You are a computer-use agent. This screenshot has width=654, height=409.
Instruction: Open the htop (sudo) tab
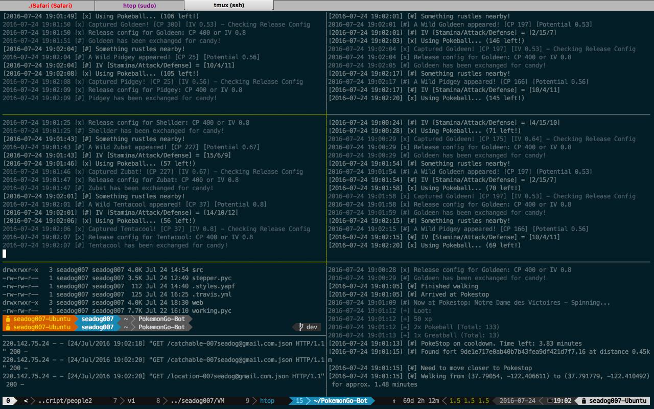point(139,5)
